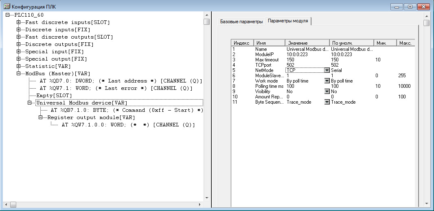This screenshot has width=434, height=211.
Task: Click the tree panel horizontal scrollbar thumb
Action: (13, 205)
